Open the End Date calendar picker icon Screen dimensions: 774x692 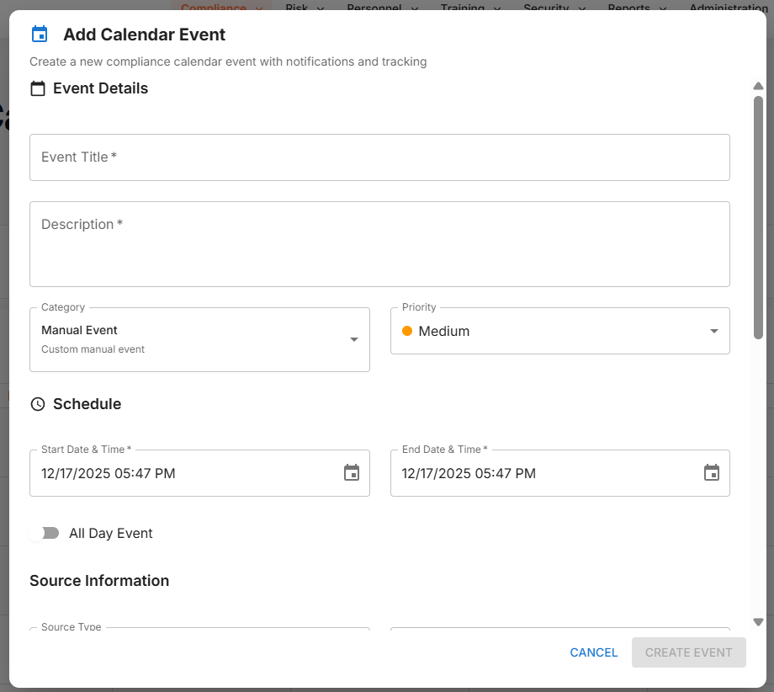(712, 473)
